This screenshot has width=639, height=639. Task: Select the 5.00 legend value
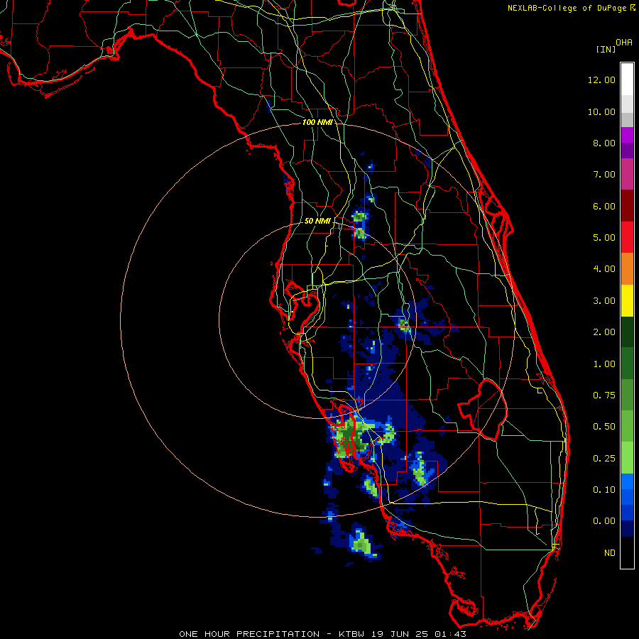pyautogui.click(x=603, y=238)
